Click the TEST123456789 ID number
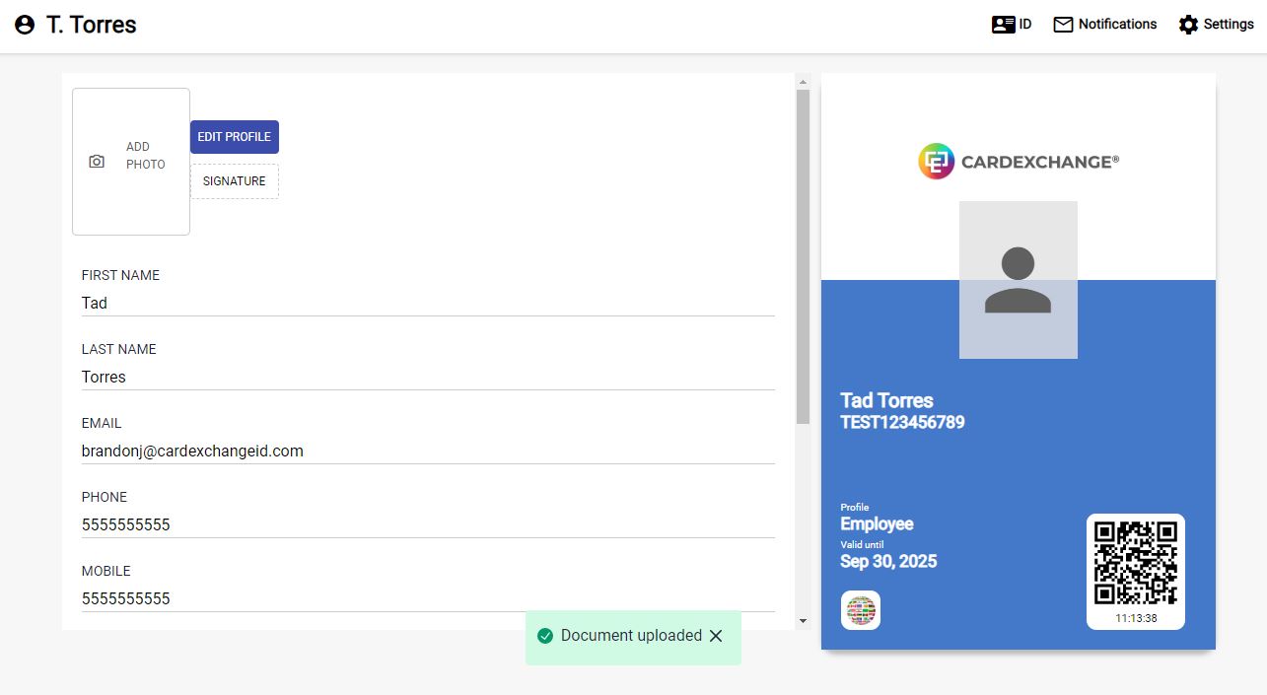Screen dimensions: 1267x695 click(x=902, y=423)
